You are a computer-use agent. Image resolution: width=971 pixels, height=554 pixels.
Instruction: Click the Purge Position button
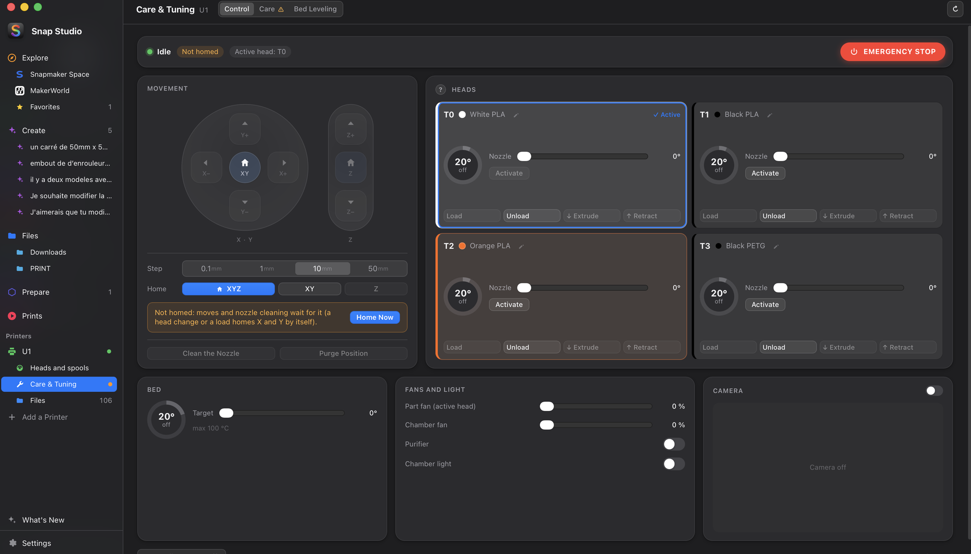pyautogui.click(x=343, y=353)
